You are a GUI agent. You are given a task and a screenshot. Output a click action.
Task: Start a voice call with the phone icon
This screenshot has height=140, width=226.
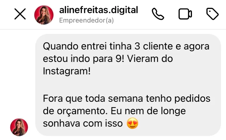pyautogui.click(x=158, y=14)
